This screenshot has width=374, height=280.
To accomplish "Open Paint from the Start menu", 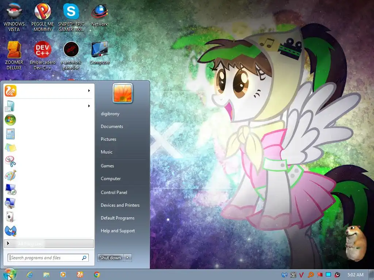I will click(x=10, y=175).
